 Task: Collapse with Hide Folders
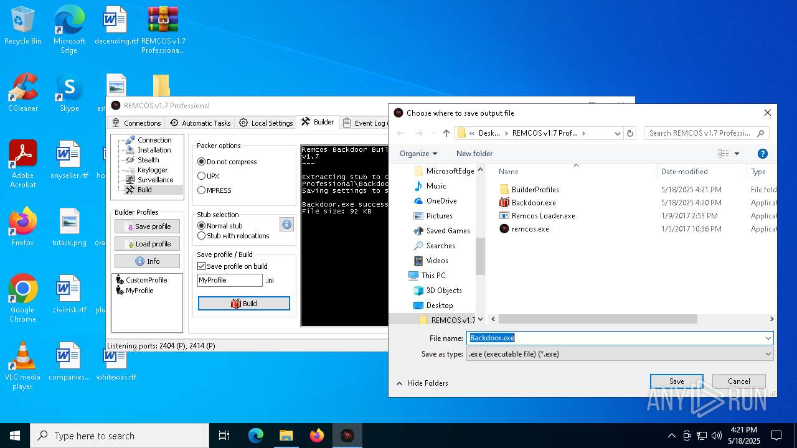(x=422, y=383)
